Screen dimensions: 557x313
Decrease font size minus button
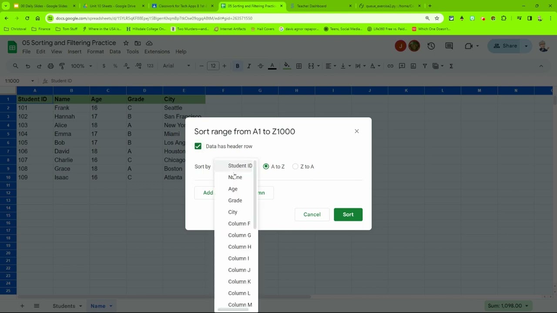(x=201, y=66)
